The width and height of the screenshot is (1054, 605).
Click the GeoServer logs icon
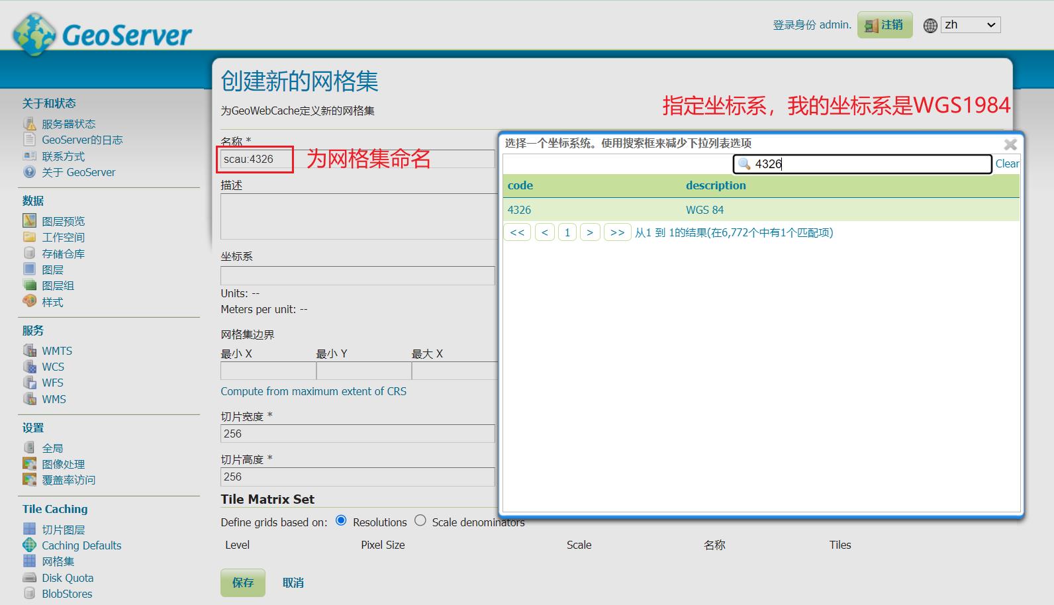[30, 140]
